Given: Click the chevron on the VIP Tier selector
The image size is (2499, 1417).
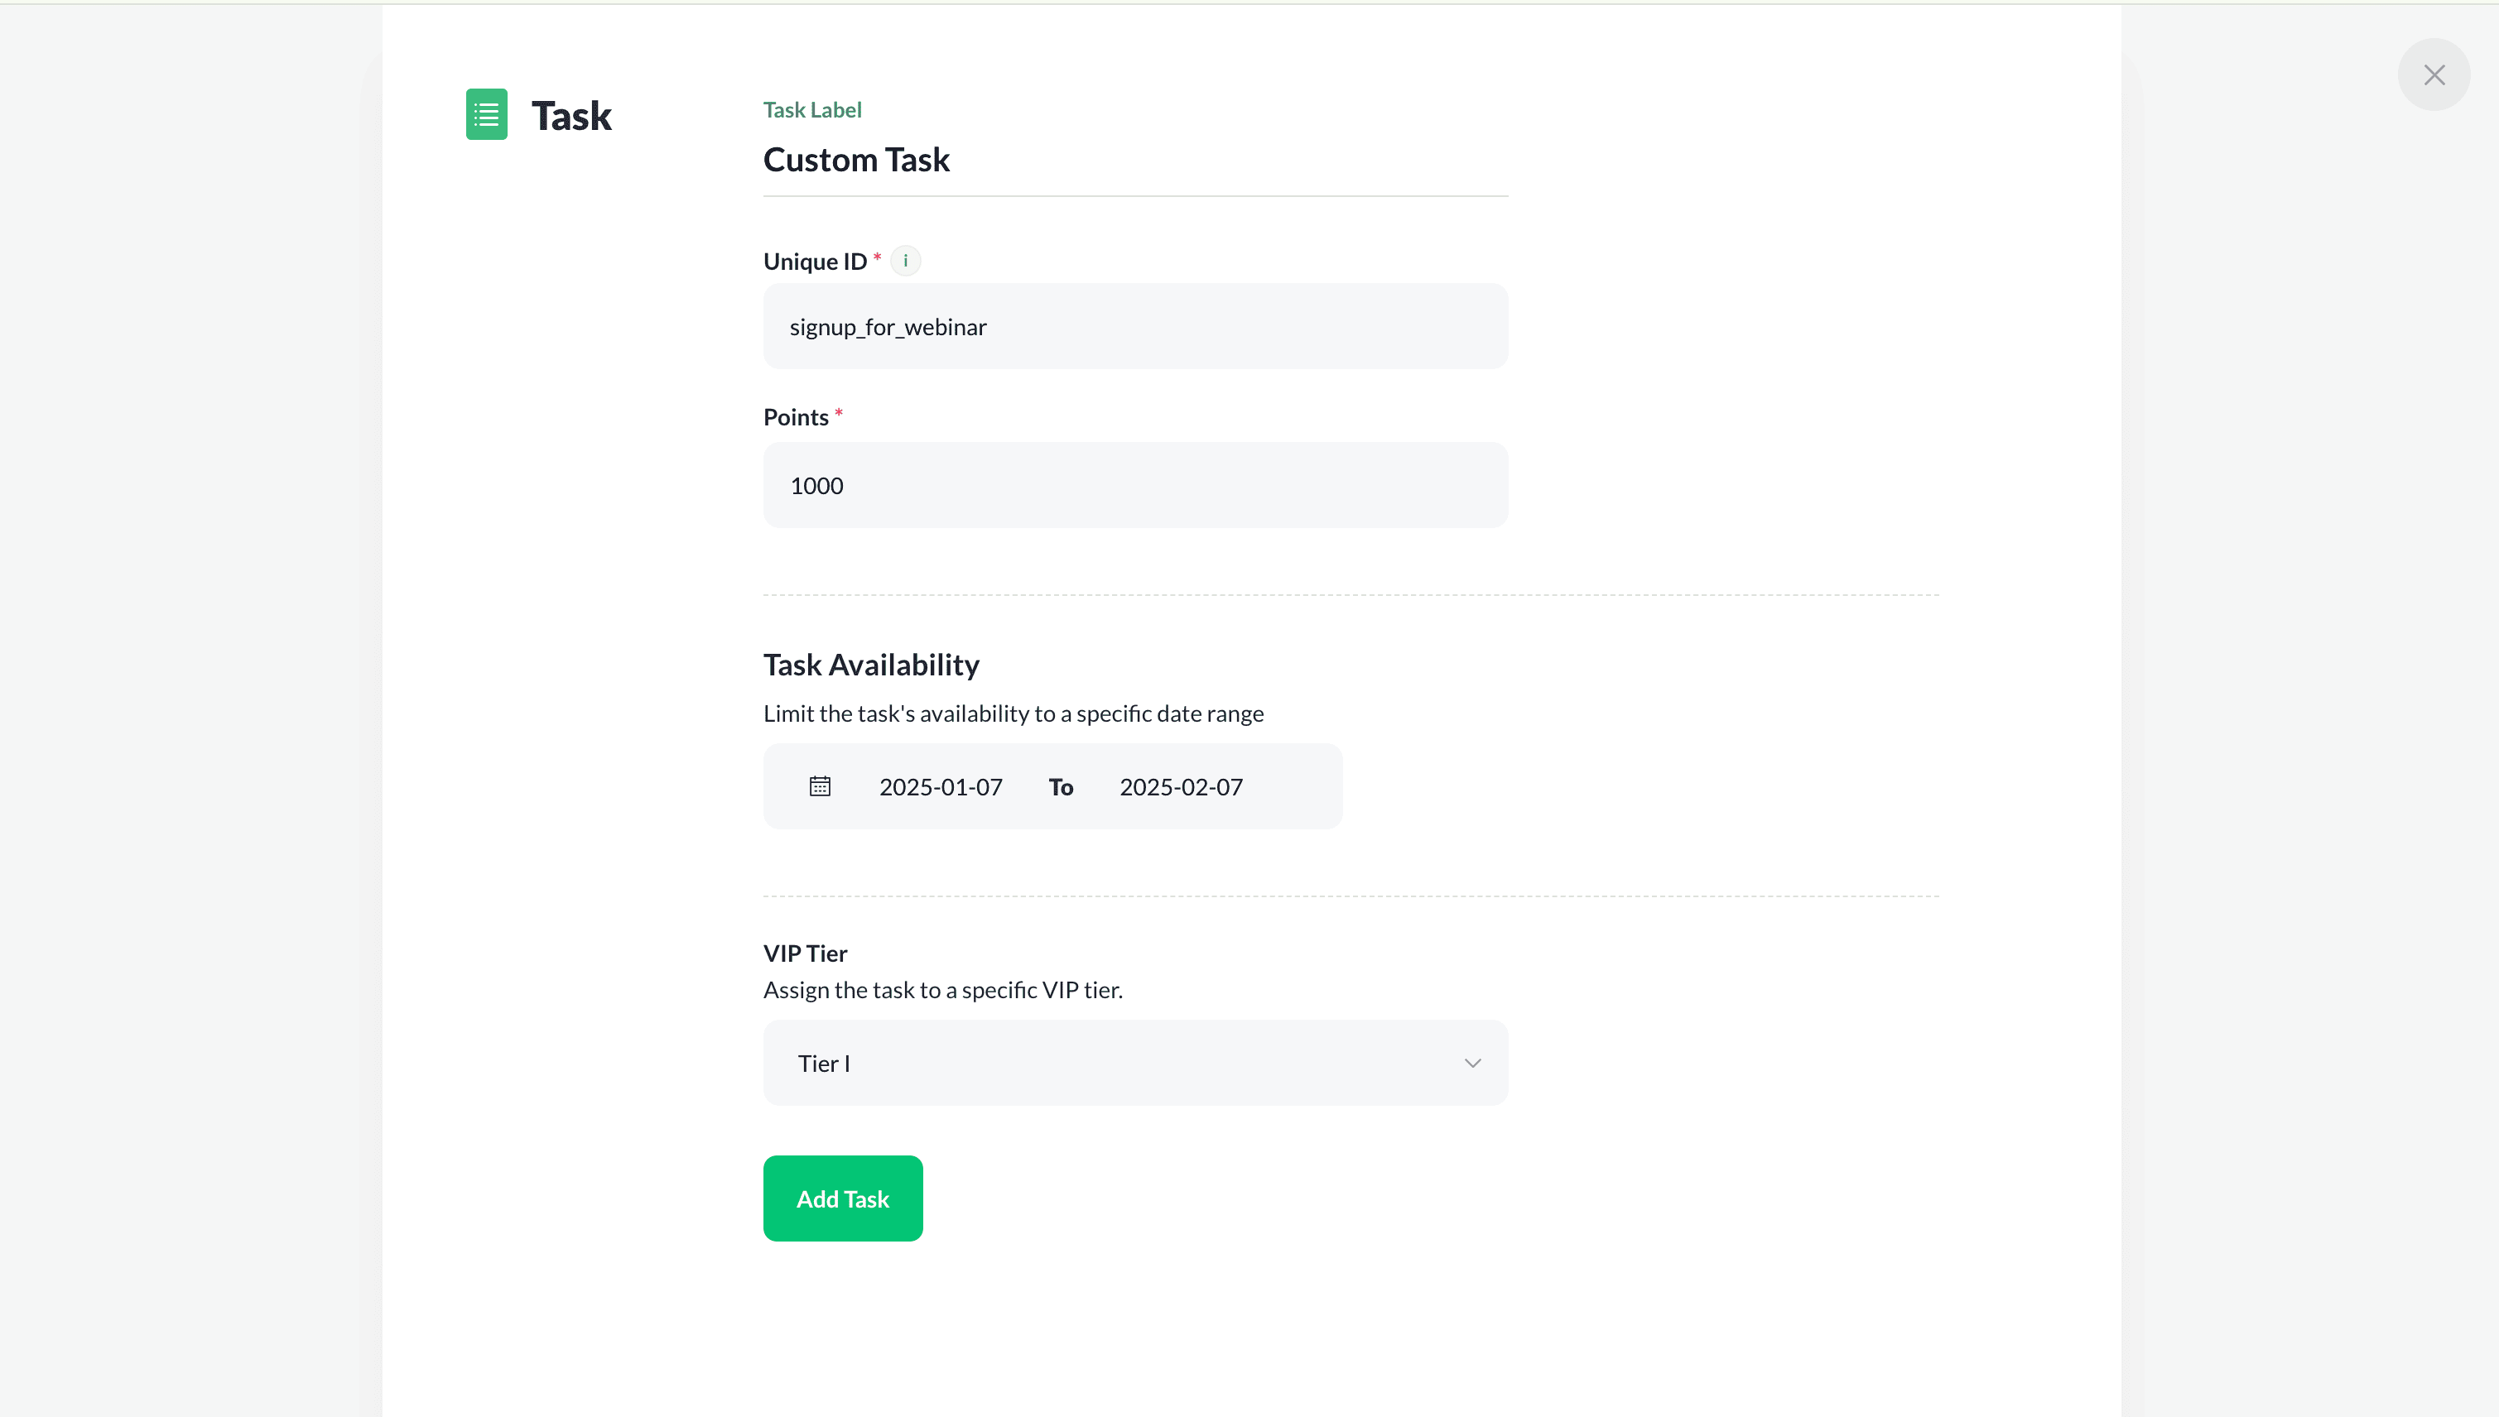Looking at the screenshot, I should [x=1472, y=1063].
